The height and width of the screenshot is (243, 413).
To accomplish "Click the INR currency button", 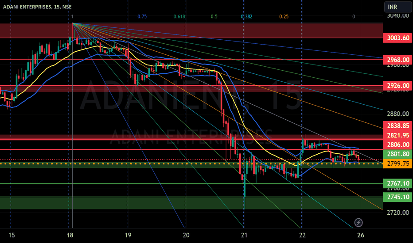I will (x=398, y=7).
